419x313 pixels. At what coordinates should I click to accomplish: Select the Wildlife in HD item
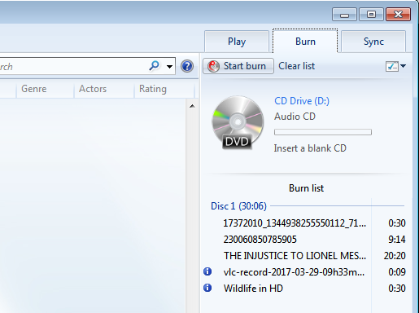253,289
